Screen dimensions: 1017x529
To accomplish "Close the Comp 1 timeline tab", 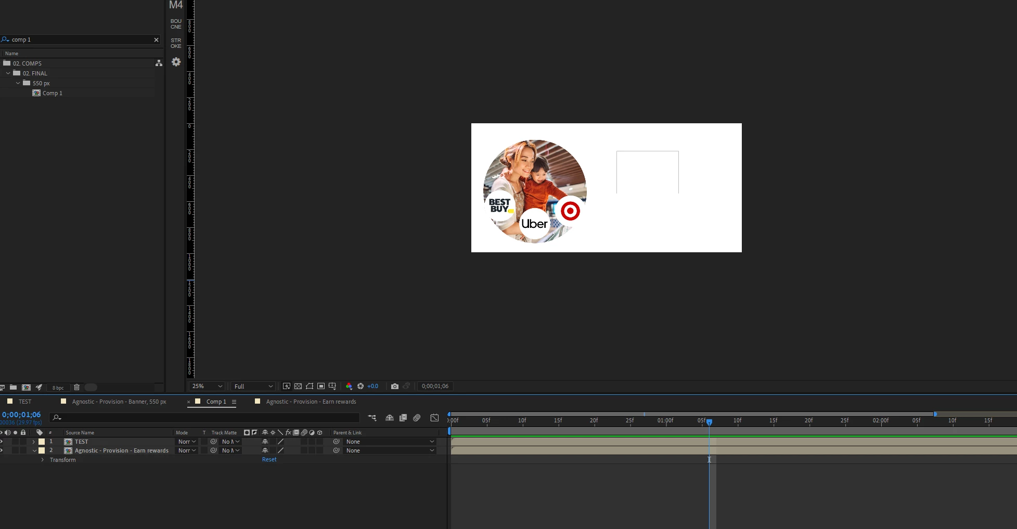I will tap(189, 402).
